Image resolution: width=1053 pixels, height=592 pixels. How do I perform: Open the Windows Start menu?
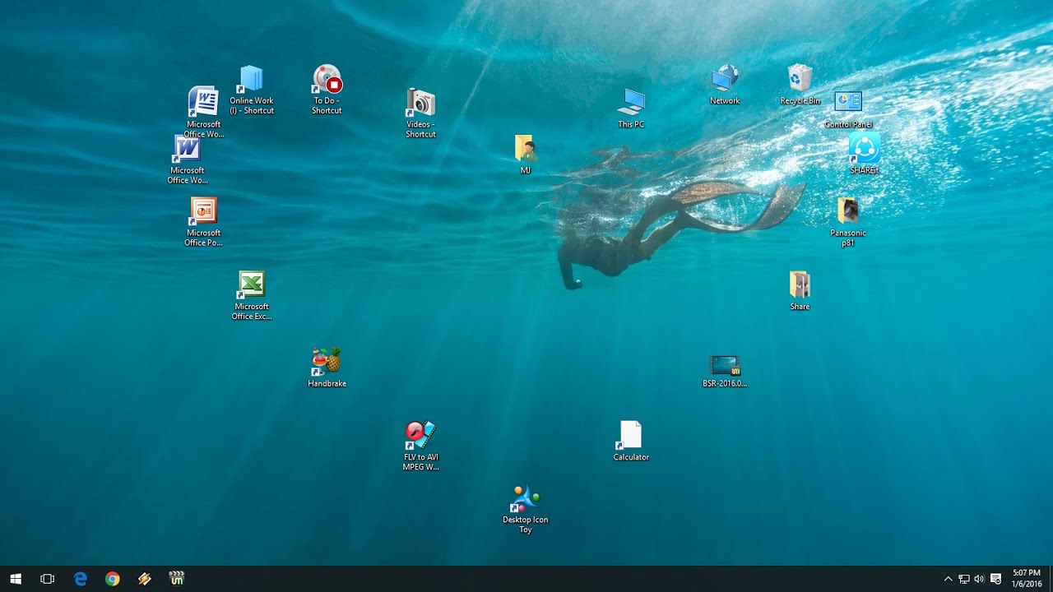coord(16,579)
